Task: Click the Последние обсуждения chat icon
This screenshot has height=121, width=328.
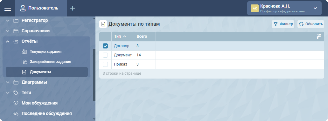Action: coord(16,113)
